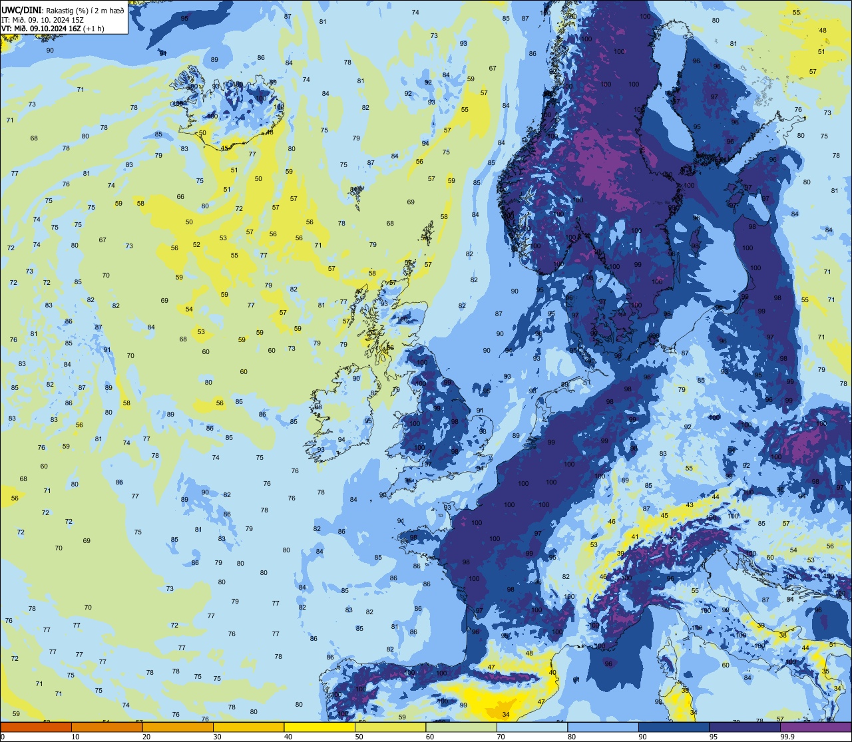
Task: Click the legend tick label '99.9'
Action: (787, 737)
